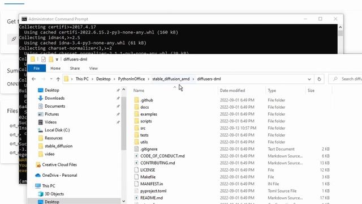The image size is (362, 204).
Task: Select the CONTRIBUTING.md file icon
Action: [x=136, y=163]
